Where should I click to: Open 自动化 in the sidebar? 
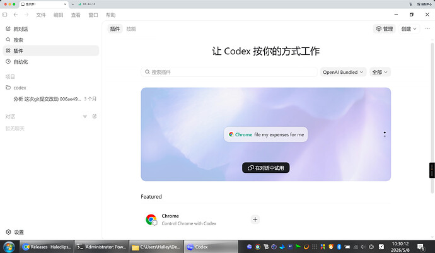(51, 62)
